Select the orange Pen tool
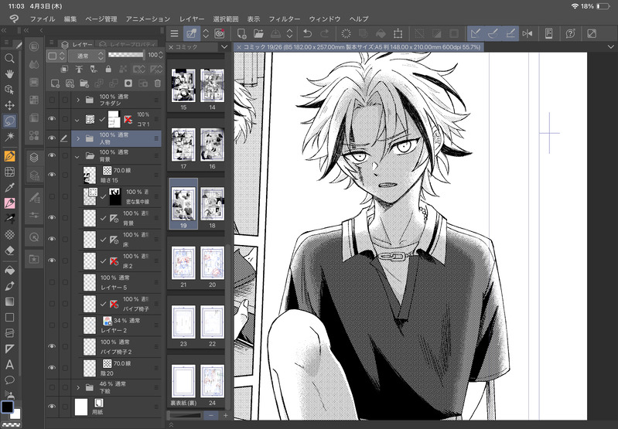The width and height of the screenshot is (618, 429). tap(9, 156)
